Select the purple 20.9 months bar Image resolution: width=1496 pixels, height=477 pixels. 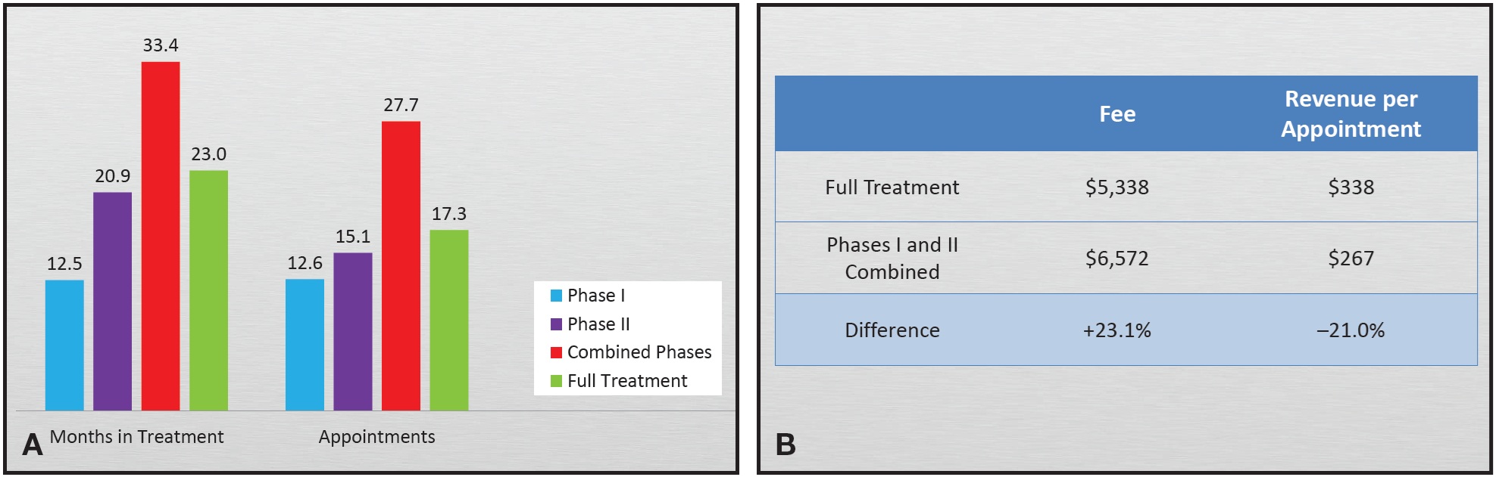(112, 301)
